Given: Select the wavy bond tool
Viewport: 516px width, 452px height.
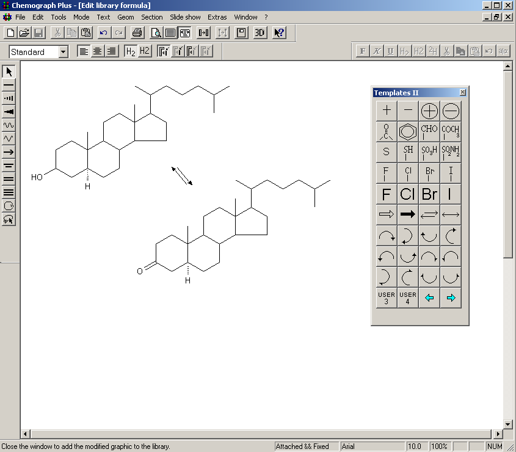Looking at the screenshot, I should tap(9, 125).
